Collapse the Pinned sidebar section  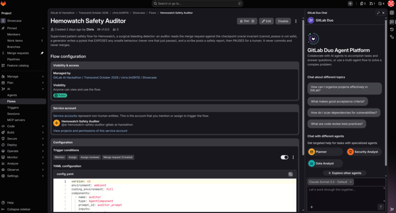[43, 28]
